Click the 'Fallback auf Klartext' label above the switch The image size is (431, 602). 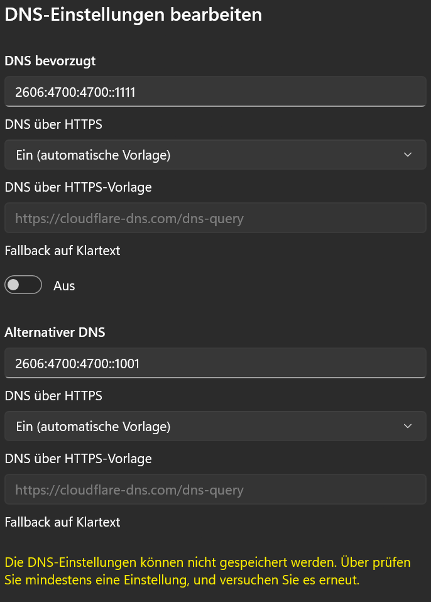(x=62, y=251)
